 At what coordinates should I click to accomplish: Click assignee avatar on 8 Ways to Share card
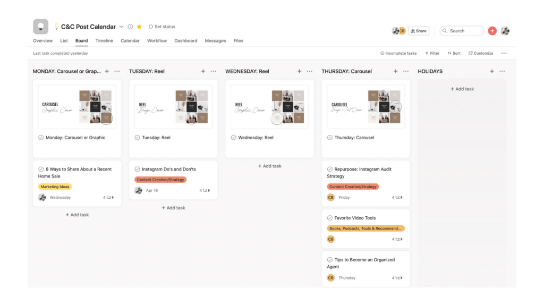coord(42,198)
